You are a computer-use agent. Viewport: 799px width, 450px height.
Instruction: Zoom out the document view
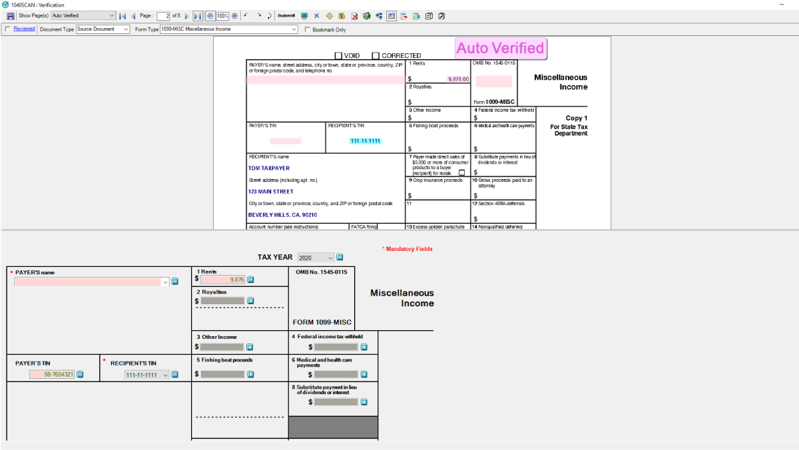pos(210,15)
